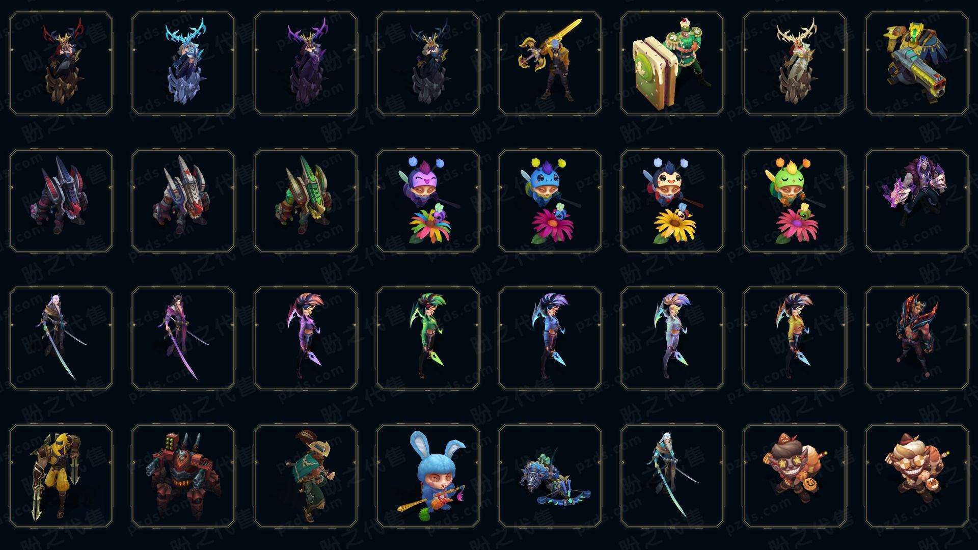The height and width of the screenshot is (550, 978).
Task: Select the green and gold armored beast
Action: (306, 201)
